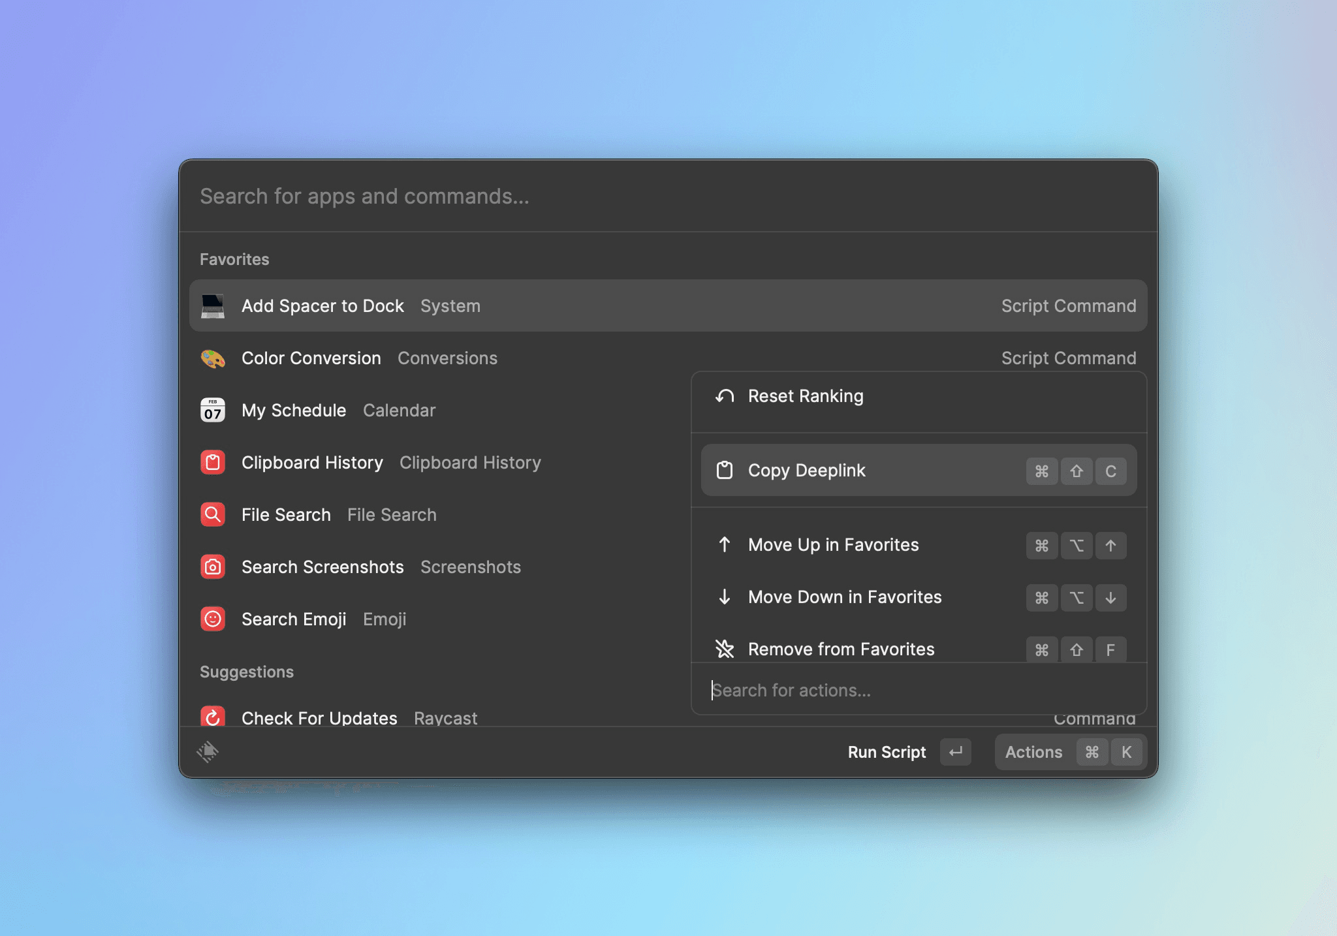1337x936 pixels.
Task: Click the Add Spacer to Dock laptop icon
Action: (x=213, y=306)
